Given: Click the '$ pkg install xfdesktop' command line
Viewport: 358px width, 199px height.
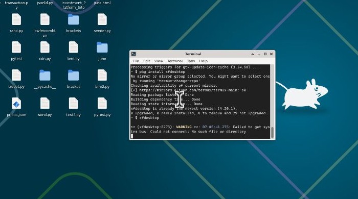Looking at the screenshot, I should (x=160, y=72).
